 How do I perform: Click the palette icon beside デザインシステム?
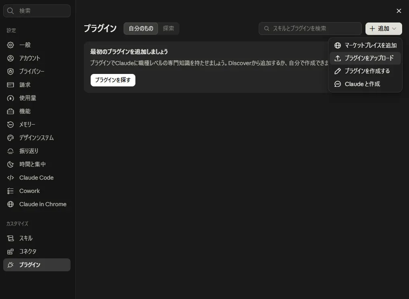(x=10, y=138)
